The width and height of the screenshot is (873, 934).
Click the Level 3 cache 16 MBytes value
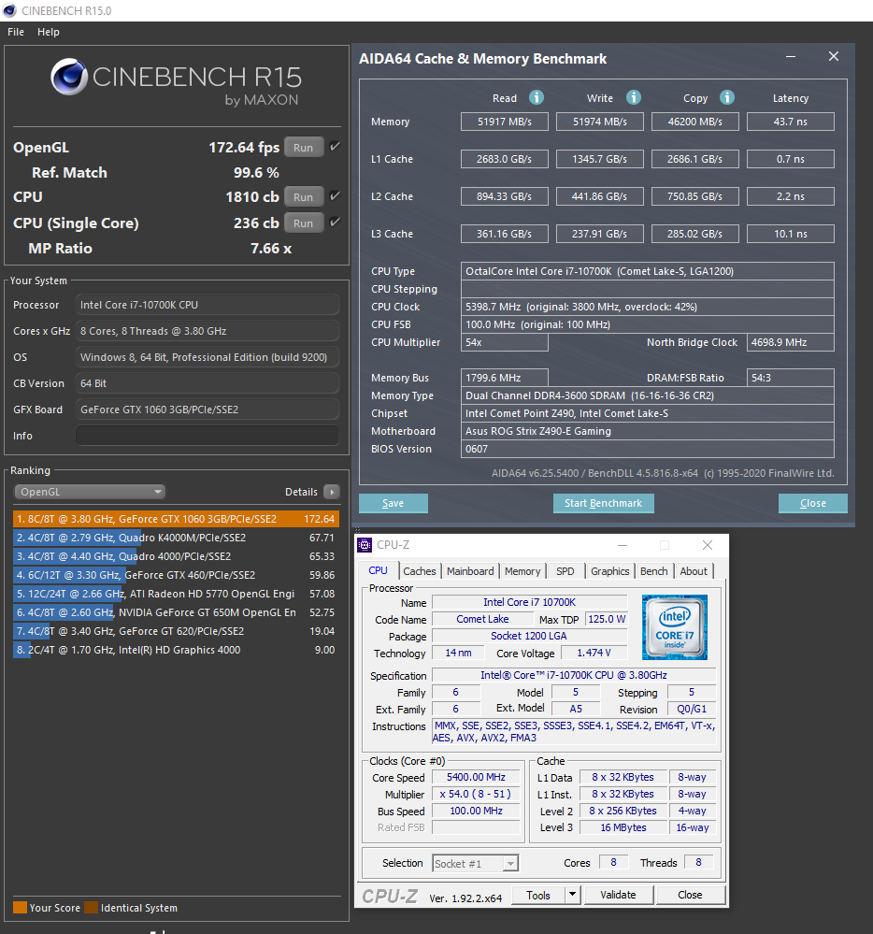(623, 827)
